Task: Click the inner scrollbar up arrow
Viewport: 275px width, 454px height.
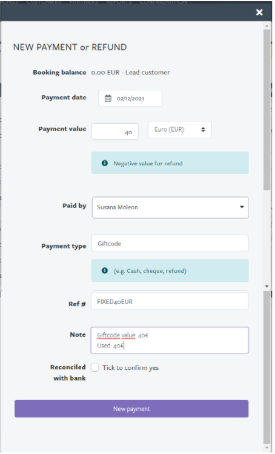Action: (267, 26)
